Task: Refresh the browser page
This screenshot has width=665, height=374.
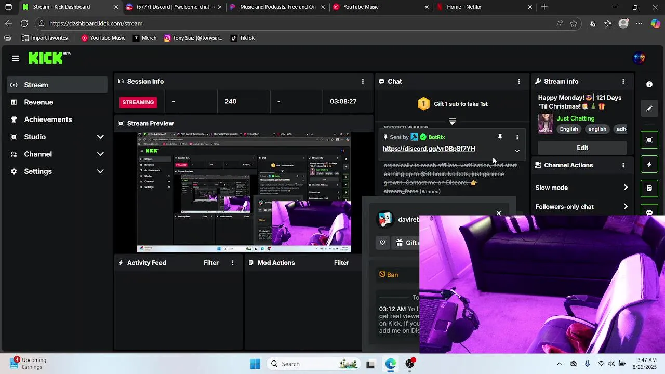Action: pyautogui.click(x=24, y=23)
